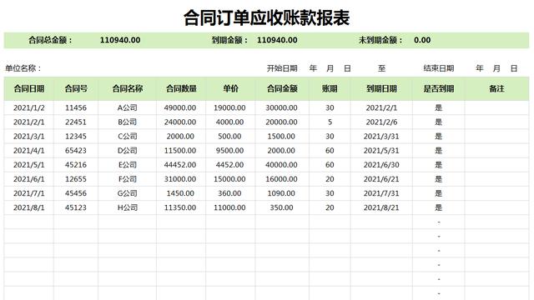Click unit price cell 9500.00
534x300 pixels.
tap(229, 151)
